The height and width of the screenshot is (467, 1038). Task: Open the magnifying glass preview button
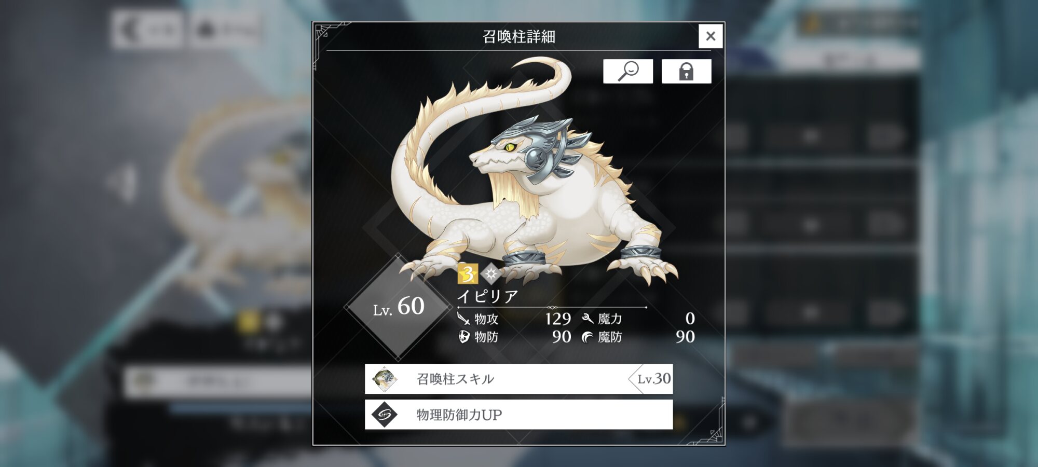coord(628,71)
